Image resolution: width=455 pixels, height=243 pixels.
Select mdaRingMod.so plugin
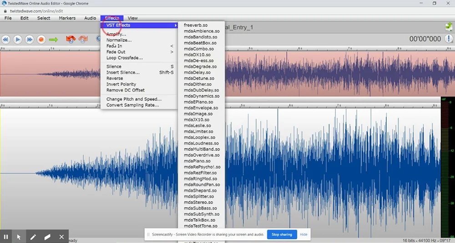tap(202, 179)
